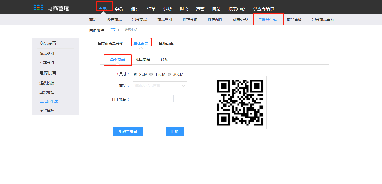Click the 商品 combo box text field
This screenshot has width=382, height=184.
click(156, 85)
